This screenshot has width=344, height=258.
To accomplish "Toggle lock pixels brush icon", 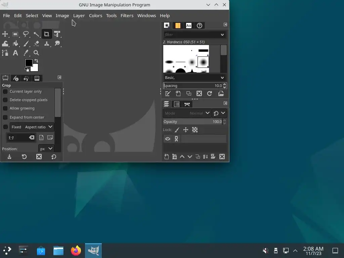I will pyautogui.click(x=177, y=130).
